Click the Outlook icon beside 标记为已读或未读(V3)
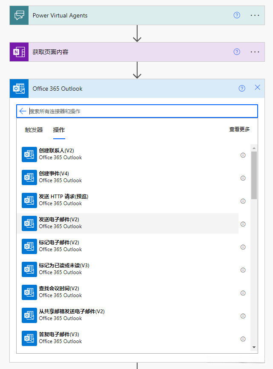 pyautogui.click(x=29, y=269)
